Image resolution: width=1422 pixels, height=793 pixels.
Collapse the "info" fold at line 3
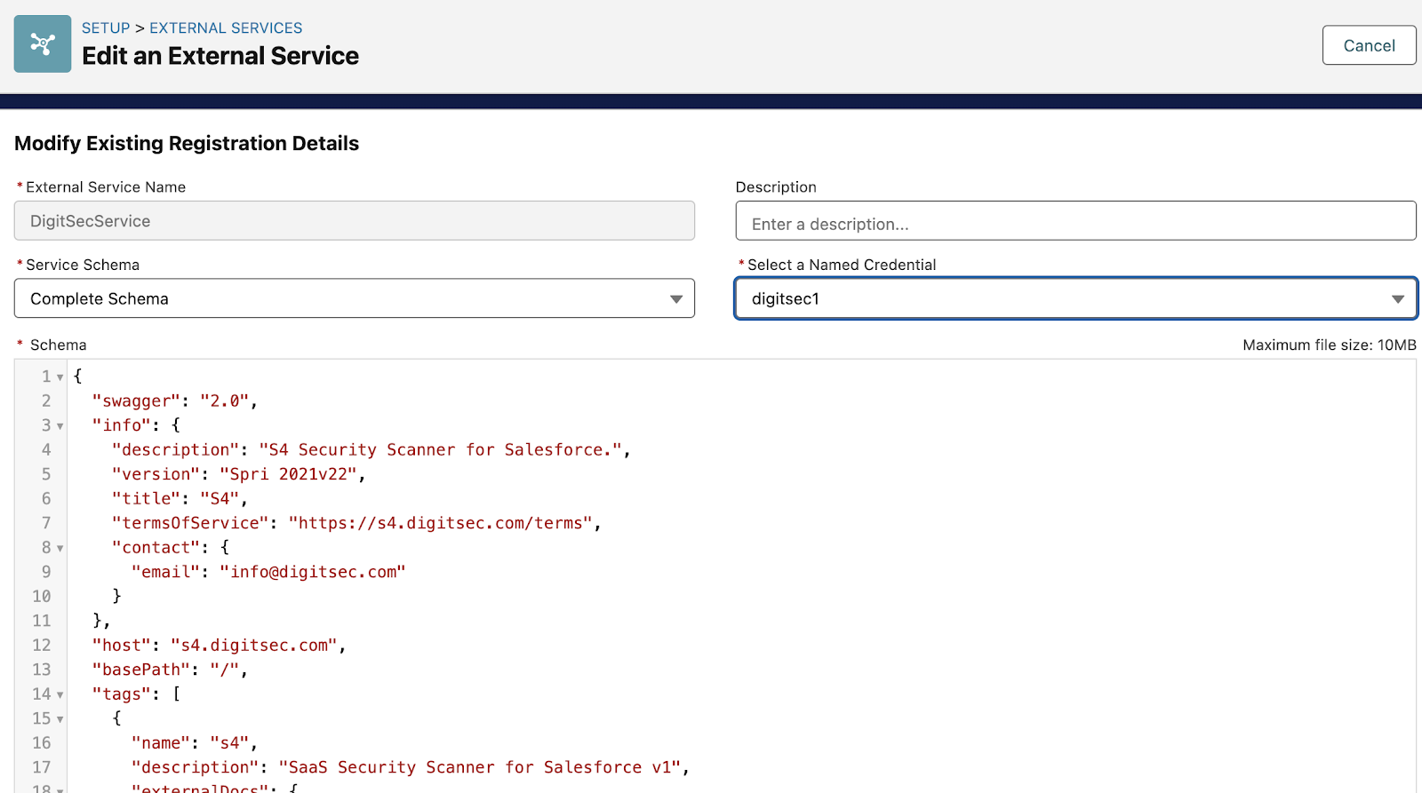[60, 426]
